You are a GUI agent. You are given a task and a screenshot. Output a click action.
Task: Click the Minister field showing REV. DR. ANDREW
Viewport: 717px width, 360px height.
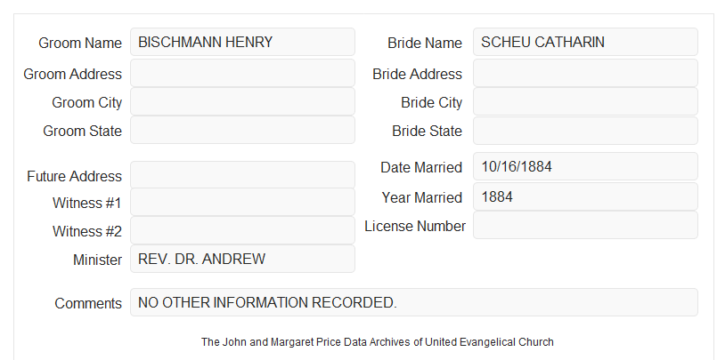[242, 259]
